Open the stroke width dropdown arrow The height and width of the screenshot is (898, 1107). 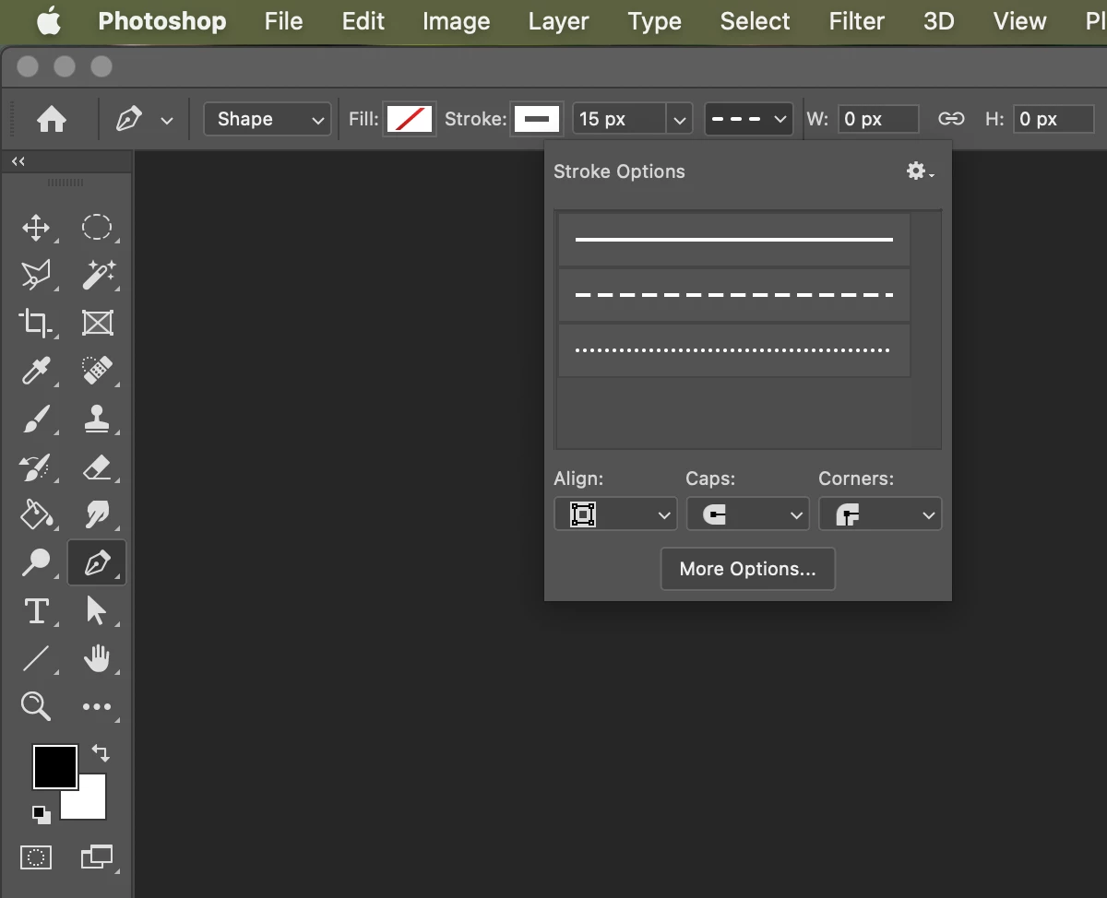click(680, 119)
